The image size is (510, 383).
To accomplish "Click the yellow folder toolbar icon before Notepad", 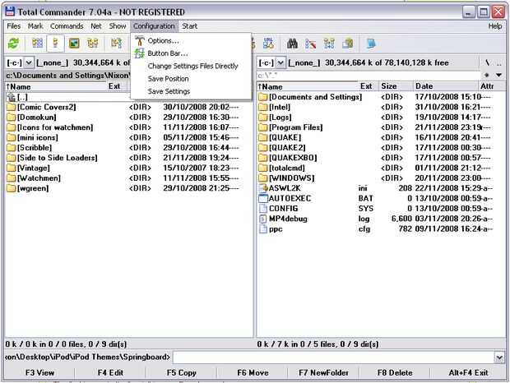I will (x=348, y=44).
